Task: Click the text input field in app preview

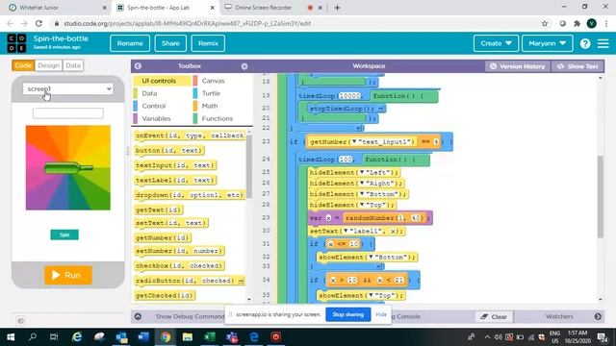Action: coord(68,113)
